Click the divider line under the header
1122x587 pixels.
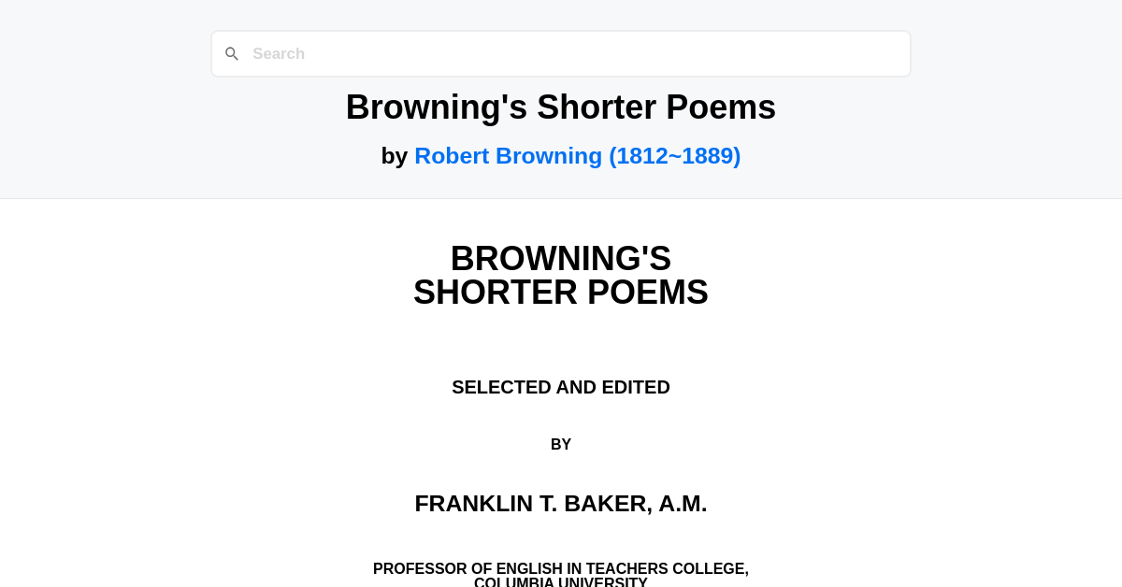(561, 197)
